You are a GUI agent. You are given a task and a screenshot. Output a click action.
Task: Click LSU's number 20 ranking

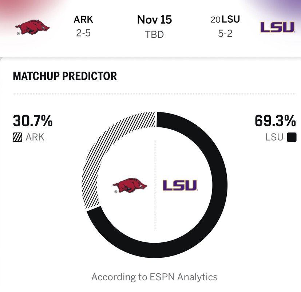pos(215,20)
